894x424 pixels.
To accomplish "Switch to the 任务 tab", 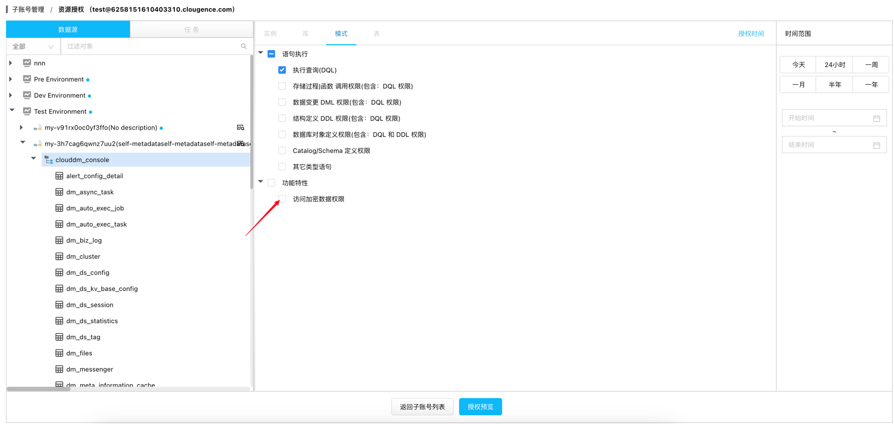I will 192,30.
